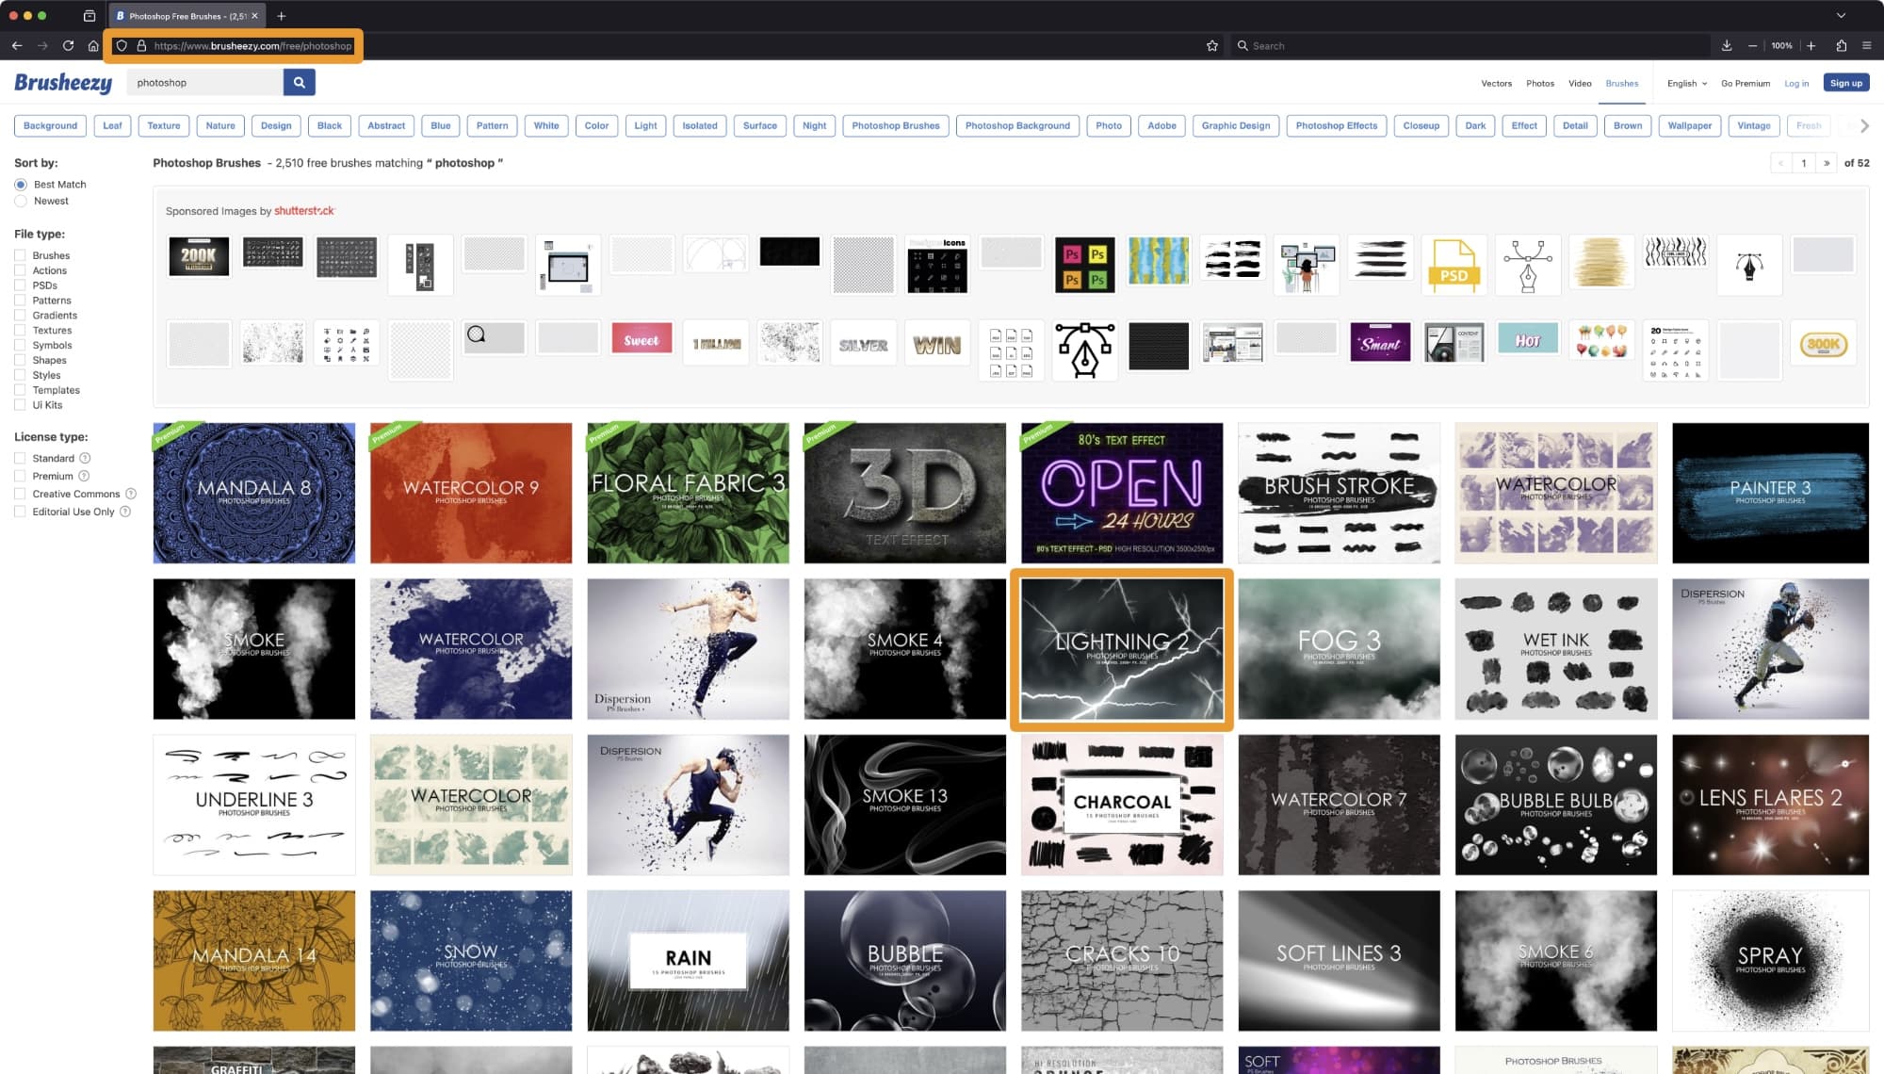This screenshot has height=1074, width=1884.
Task: Open the Firefox hamburger menu
Action: click(1866, 45)
